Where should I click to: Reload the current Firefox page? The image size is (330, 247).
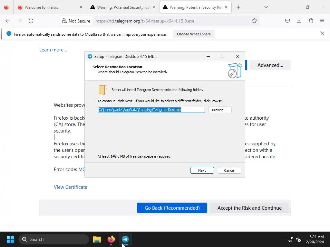tap(31, 21)
